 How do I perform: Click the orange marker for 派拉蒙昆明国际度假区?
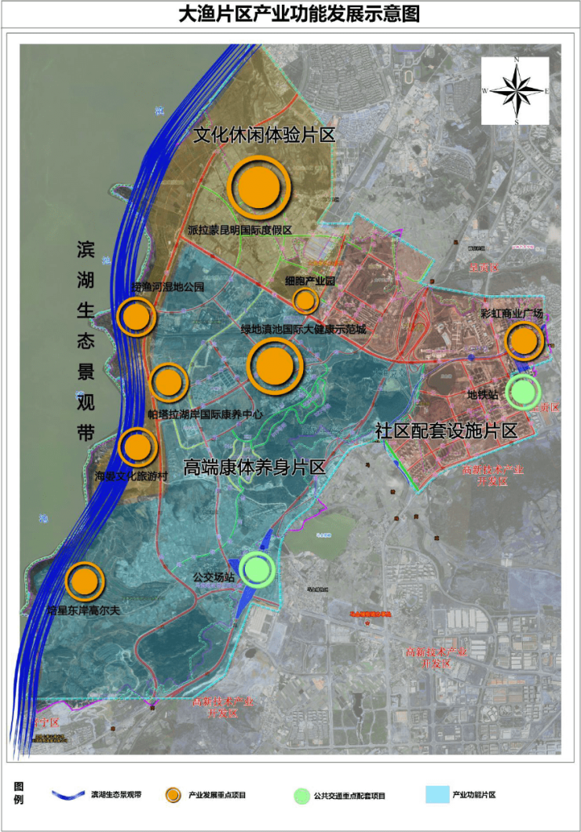tap(258, 188)
